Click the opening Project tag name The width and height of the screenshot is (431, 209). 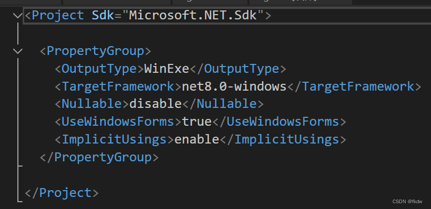[58, 15]
